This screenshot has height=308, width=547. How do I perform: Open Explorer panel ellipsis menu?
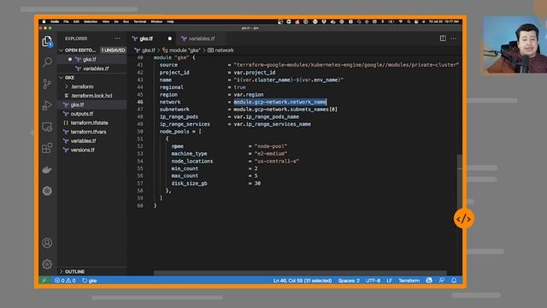pyautogui.click(x=117, y=38)
